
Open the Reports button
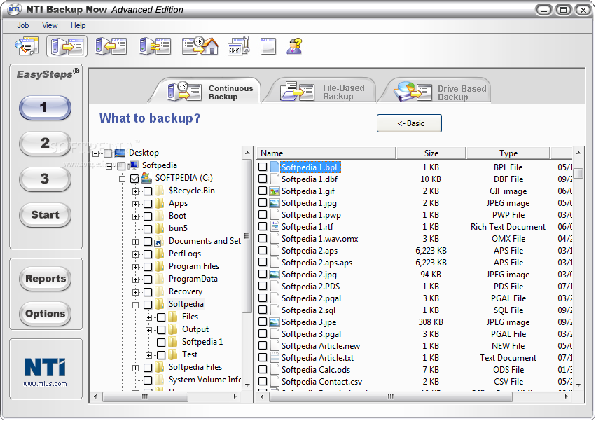(45, 278)
